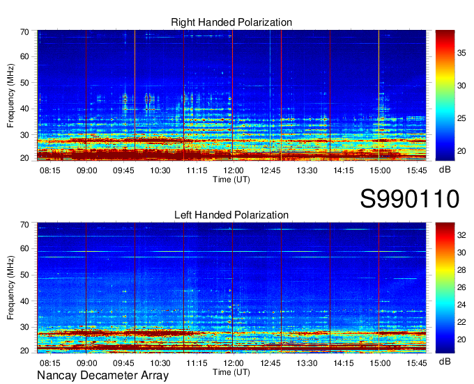
Task: Click the S990110 observation label
Action: coord(410,199)
